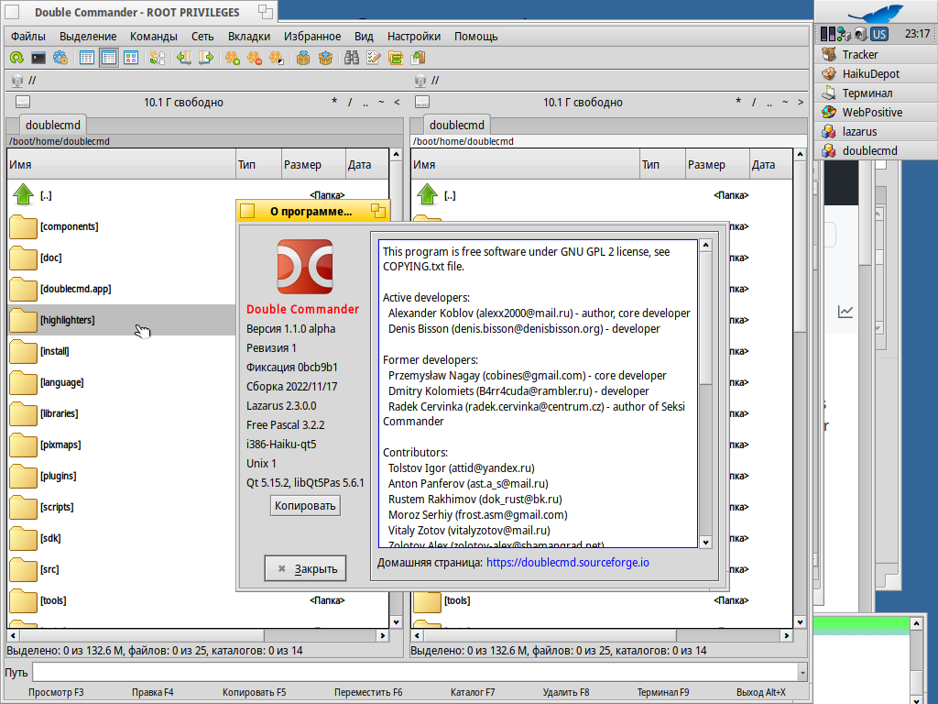938x704 pixels.
Task: Sort left panel by Имя column header
Action: click(122, 165)
